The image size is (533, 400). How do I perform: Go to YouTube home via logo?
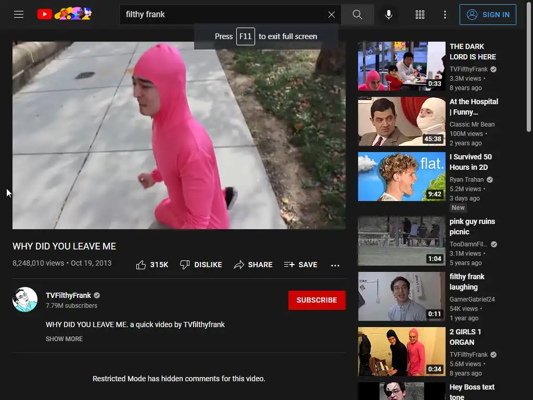click(64, 14)
